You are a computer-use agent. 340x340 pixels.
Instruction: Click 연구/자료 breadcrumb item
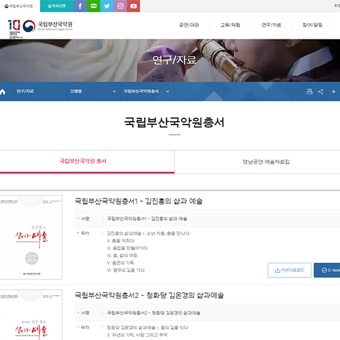click(x=25, y=91)
